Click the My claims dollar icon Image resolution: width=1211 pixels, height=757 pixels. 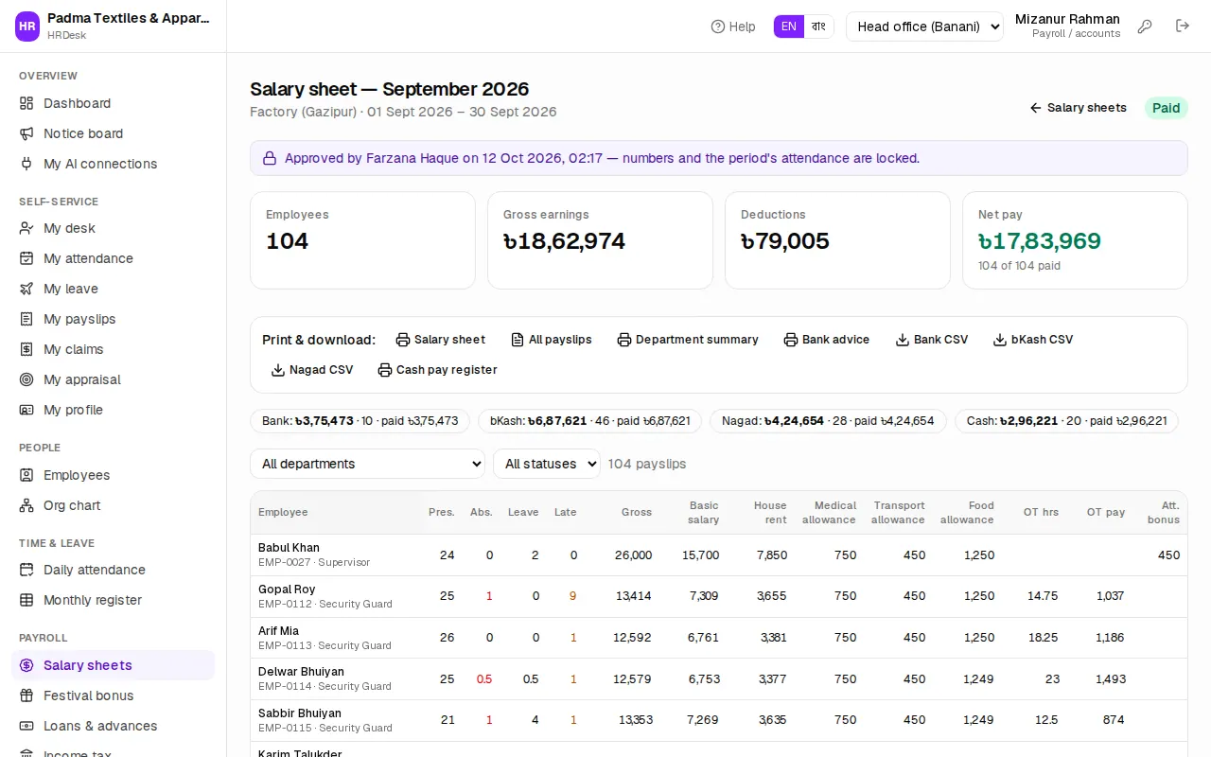(26, 349)
